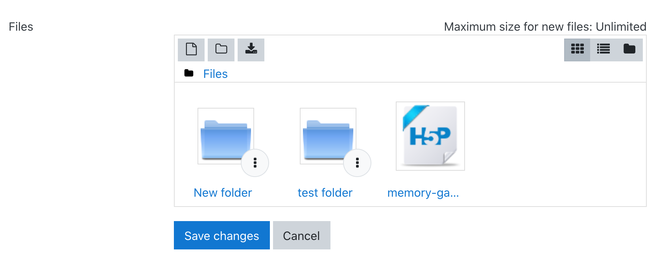Open the test folder thumbnail
Image resolution: width=657 pixels, height=262 pixels.
pyautogui.click(x=328, y=136)
